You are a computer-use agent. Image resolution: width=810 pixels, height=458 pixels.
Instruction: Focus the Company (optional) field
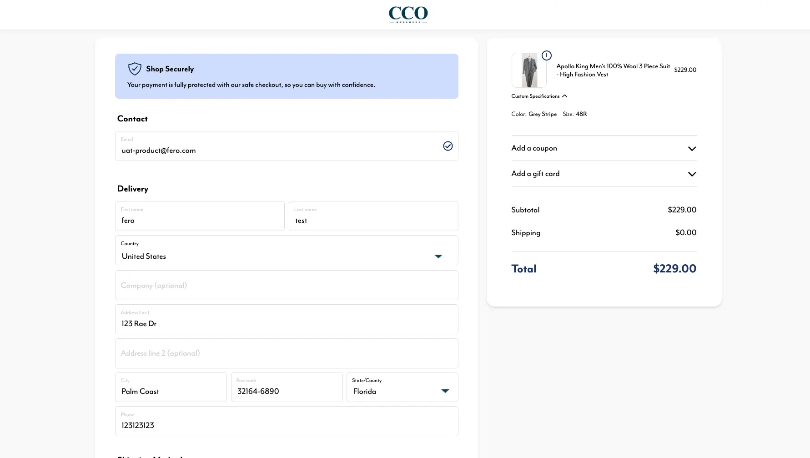(286, 286)
